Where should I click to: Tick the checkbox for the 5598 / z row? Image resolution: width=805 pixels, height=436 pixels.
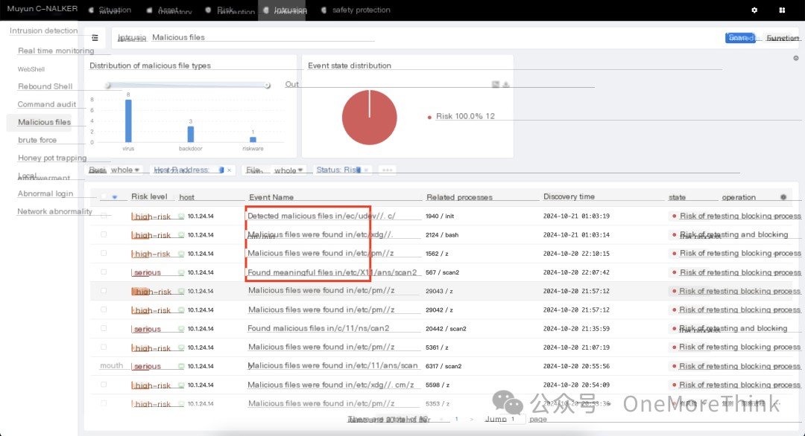(104, 385)
